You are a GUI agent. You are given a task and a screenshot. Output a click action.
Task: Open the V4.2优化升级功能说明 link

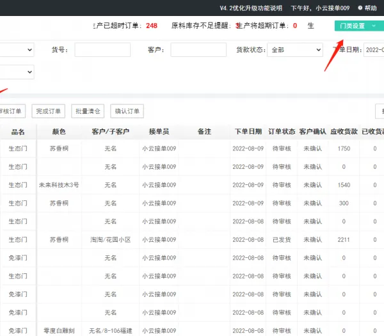click(251, 8)
